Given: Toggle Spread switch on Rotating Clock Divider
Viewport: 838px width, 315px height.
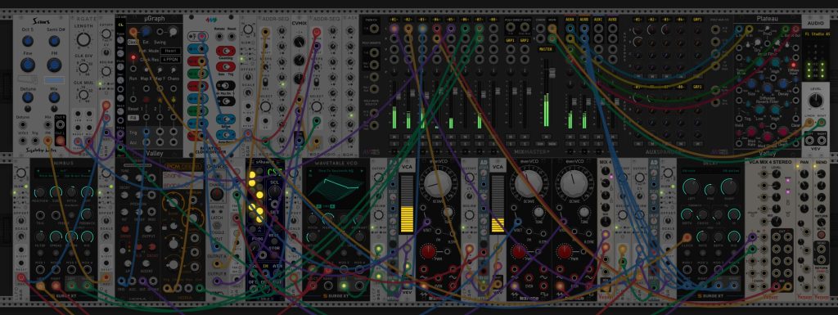Looking at the screenshot, I should [x=226, y=119].
